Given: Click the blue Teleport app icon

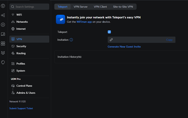Looking at the screenshot, I should point(61,19).
